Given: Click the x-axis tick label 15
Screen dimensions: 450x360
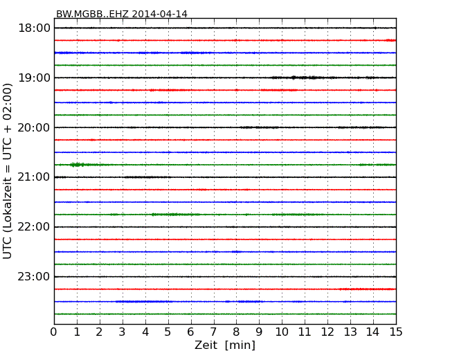Looking at the screenshot, I should click(396, 332).
